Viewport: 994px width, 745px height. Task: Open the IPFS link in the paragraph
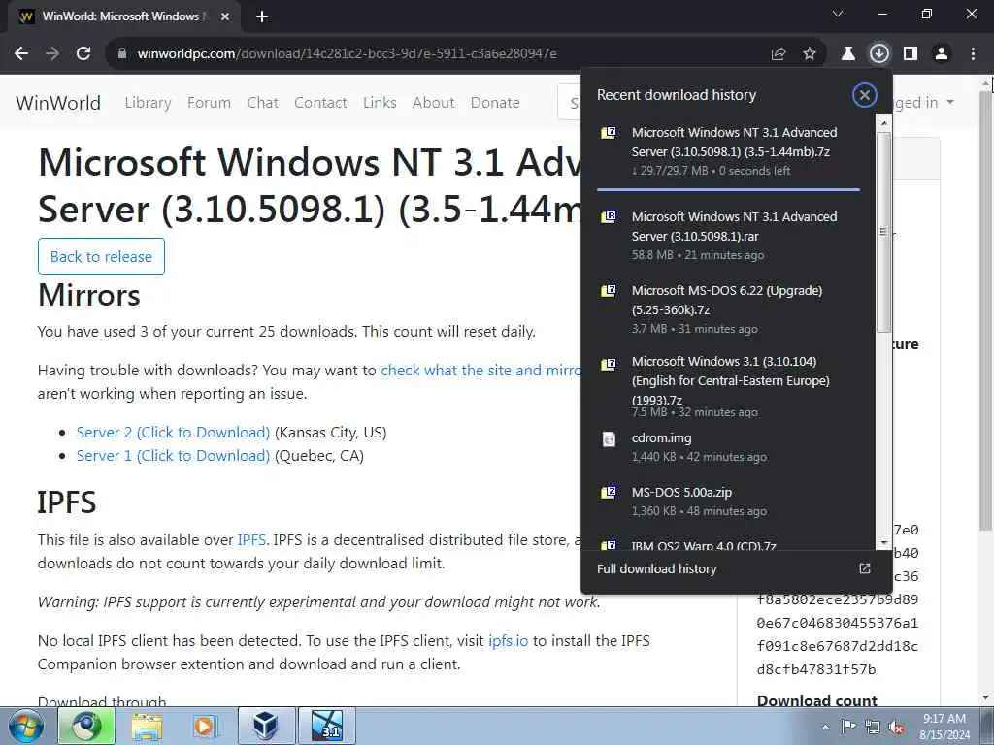[x=251, y=540]
